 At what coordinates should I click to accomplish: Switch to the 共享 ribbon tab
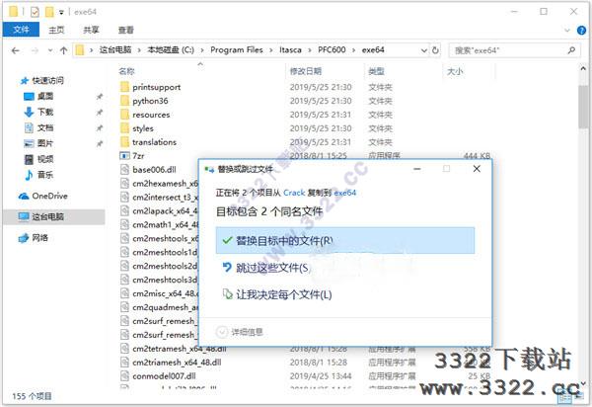click(91, 30)
